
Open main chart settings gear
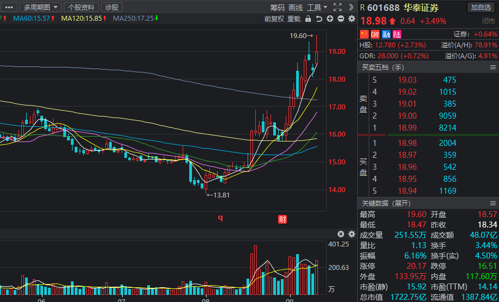[x=352, y=19]
